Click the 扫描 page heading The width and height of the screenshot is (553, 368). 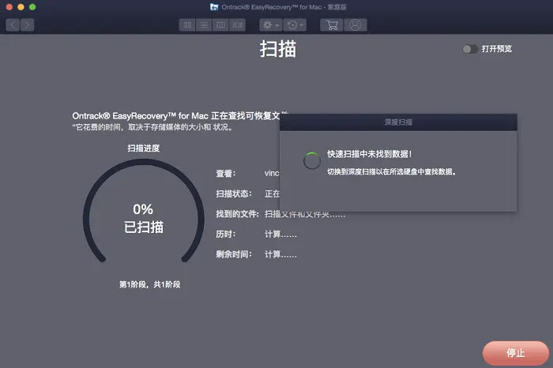[x=278, y=49]
